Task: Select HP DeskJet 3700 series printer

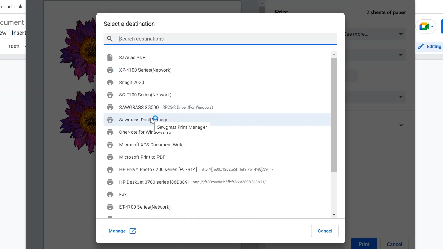Action: pyautogui.click(x=217, y=182)
